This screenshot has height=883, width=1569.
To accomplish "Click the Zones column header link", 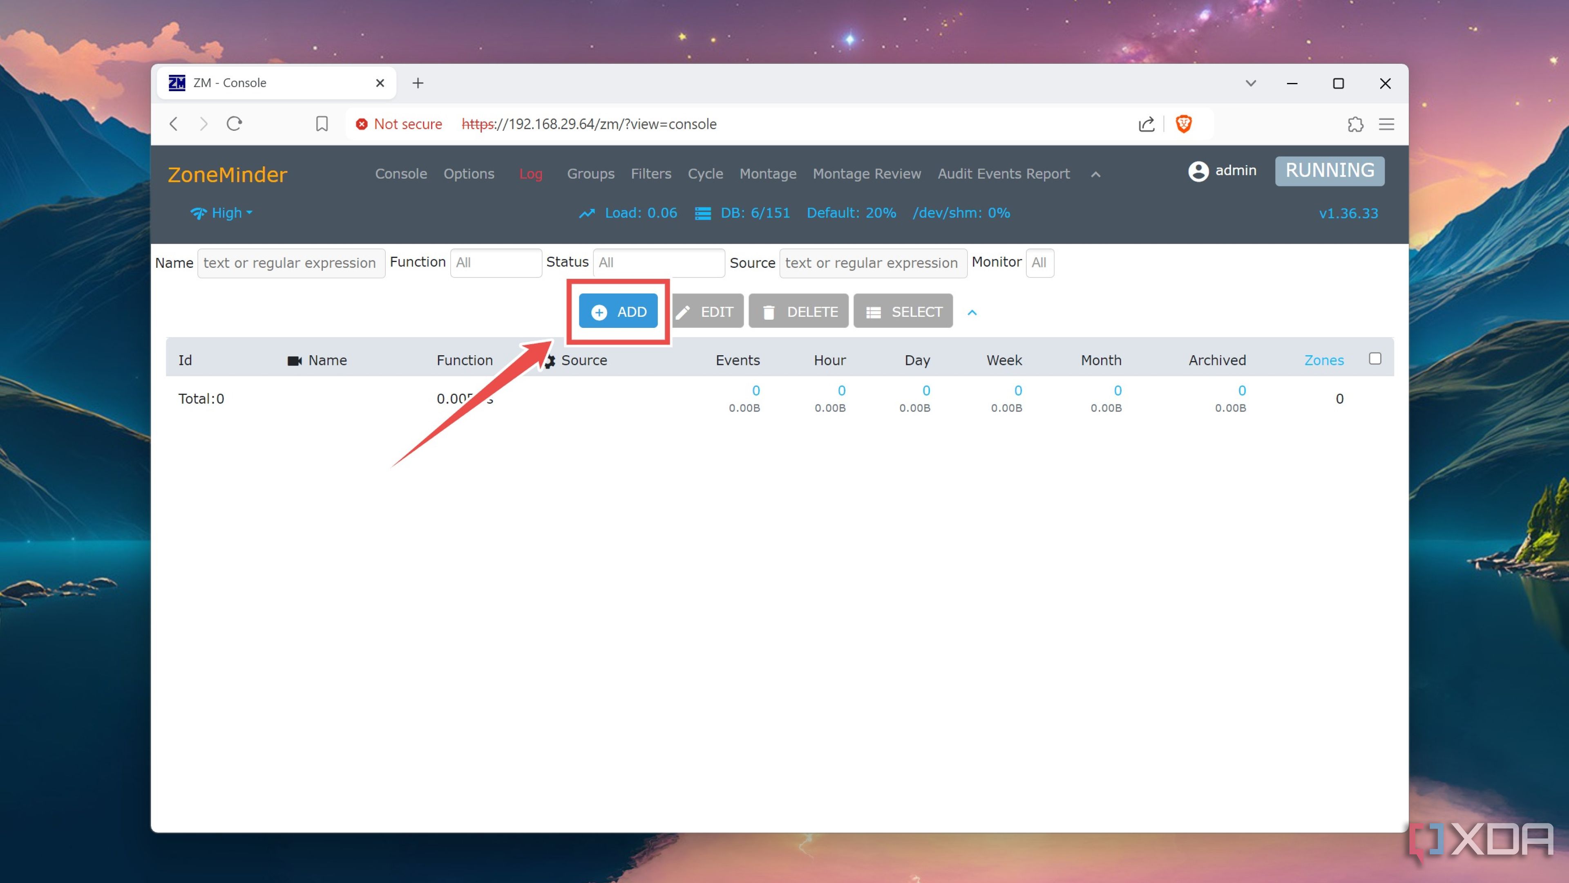I will [1323, 360].
